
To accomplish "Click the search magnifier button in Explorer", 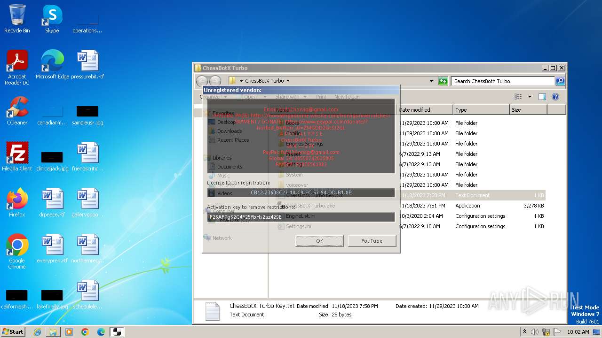I will coord(560,81).
